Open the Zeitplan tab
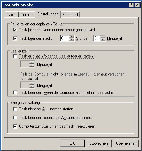 (x=27, y=15)
